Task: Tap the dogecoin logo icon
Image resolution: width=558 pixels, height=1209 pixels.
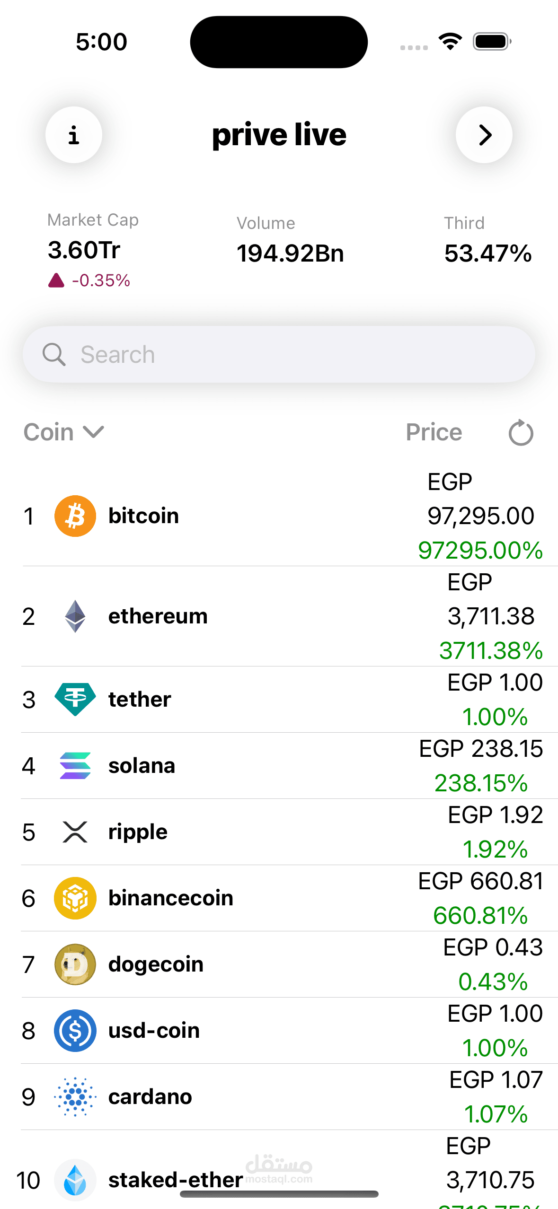Action: tap(75, 964)
